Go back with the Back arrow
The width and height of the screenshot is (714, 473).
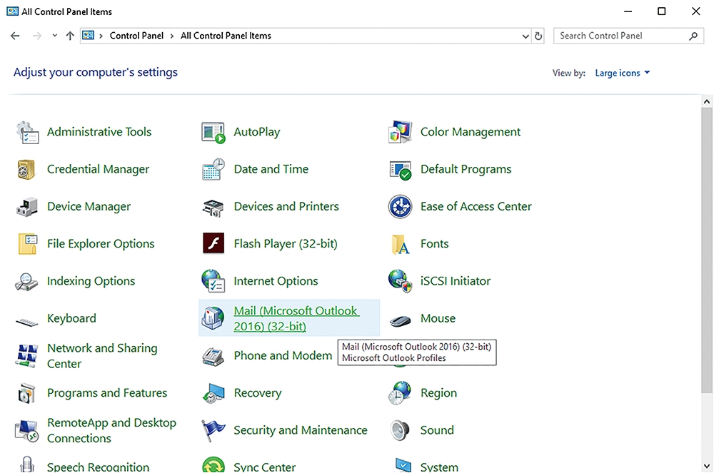[15, 36]
